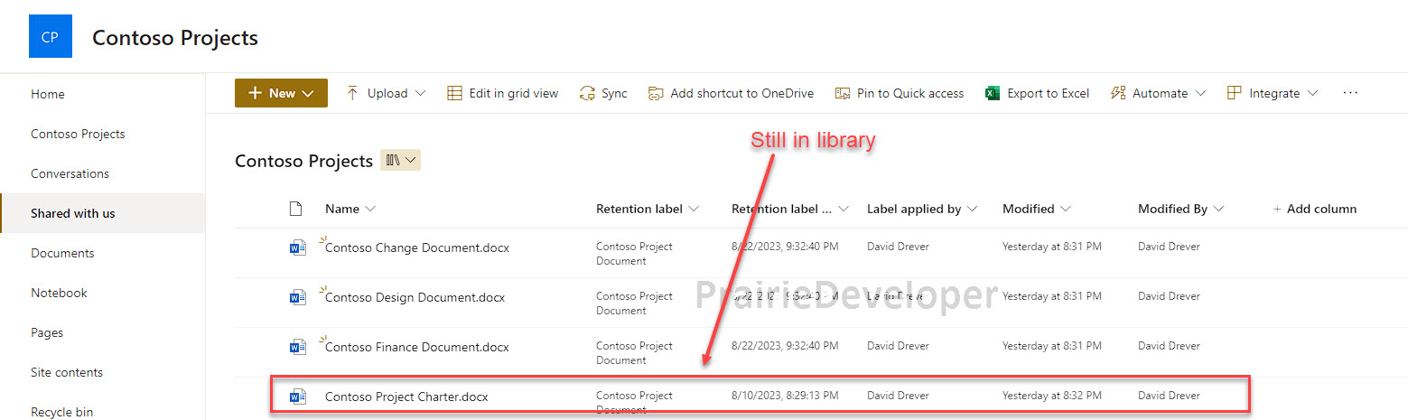Expand the Integrate dropdown chevron
This screenshot has width=1408, height=420.
coord(1312,93)
